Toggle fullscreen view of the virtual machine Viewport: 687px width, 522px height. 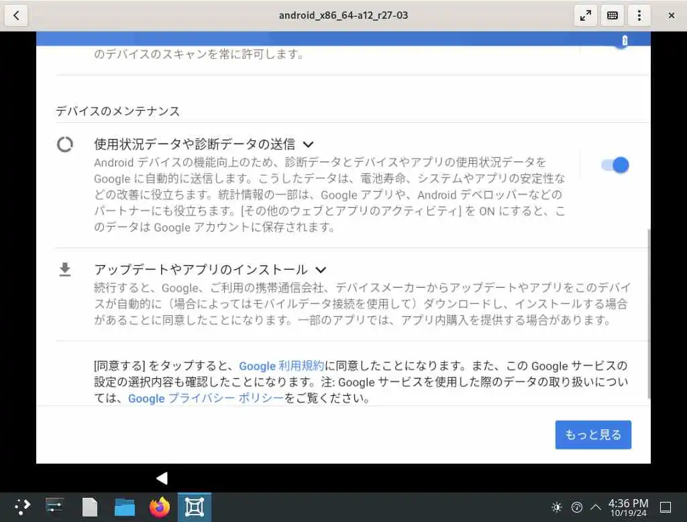(585, 15)
